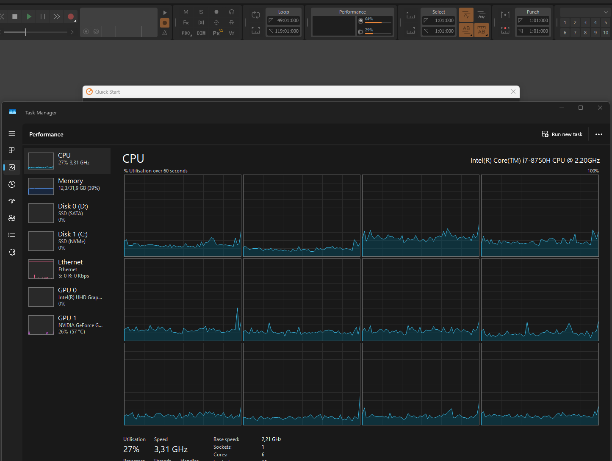Viewport: 612px width, 461px height.
Task: Edit Loop start time 49:01:000
Action: 284,20
